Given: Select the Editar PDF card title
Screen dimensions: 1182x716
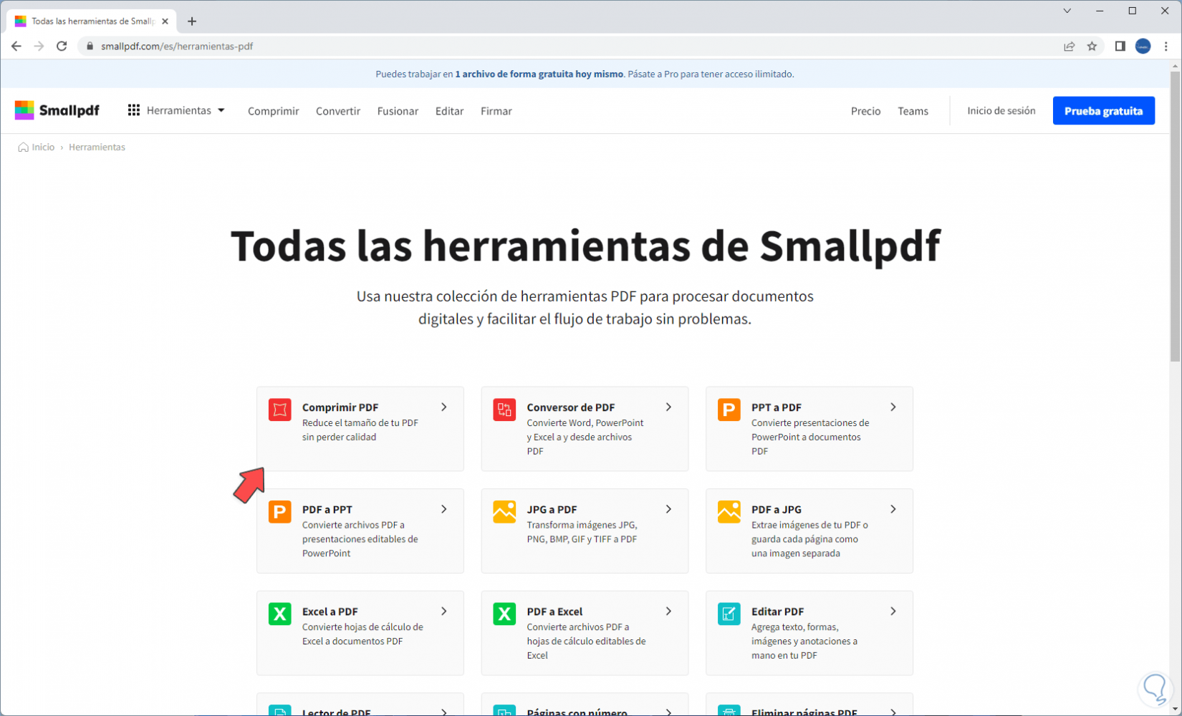Looking at the screenshot, I should pyautogui.click(x=777, y=611).
